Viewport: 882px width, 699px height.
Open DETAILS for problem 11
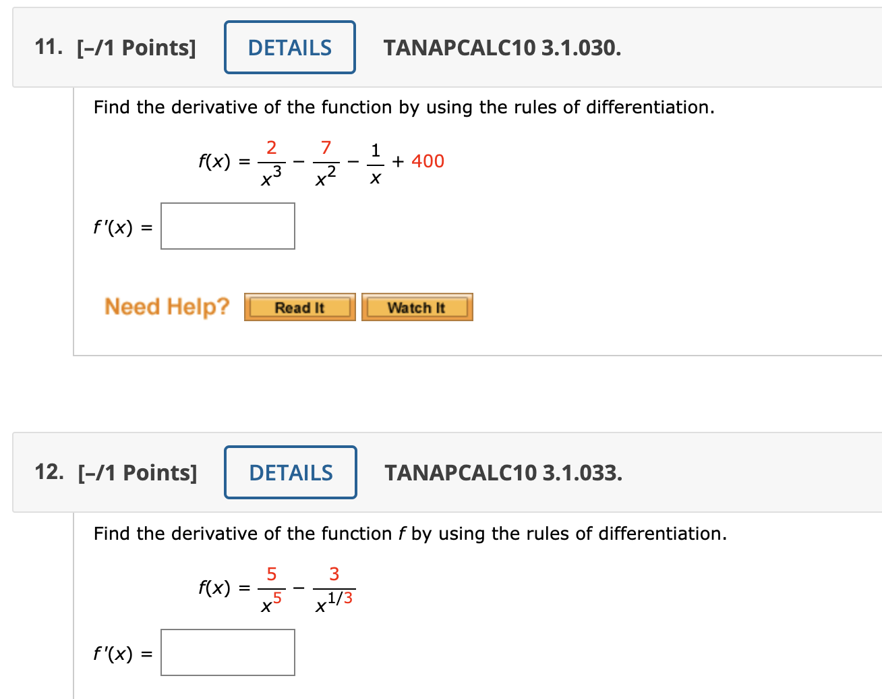tap(289, 47)
